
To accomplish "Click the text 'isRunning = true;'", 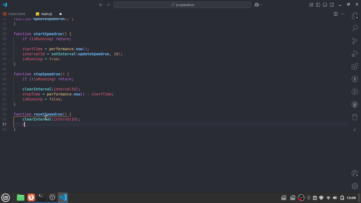I will (x=41, y=59).
